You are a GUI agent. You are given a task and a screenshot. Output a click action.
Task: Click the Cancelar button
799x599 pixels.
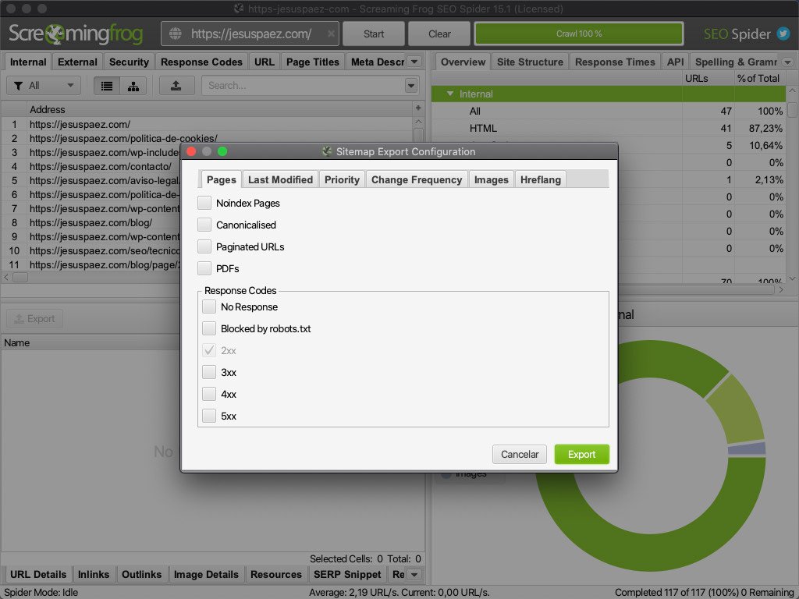tap(519, 454)
